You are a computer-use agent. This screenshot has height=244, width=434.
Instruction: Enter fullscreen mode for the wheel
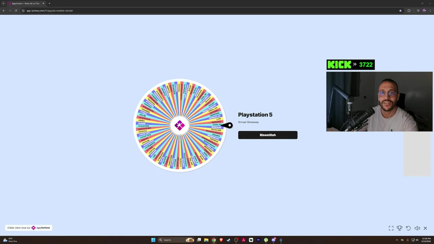click(x=391, y=228)
